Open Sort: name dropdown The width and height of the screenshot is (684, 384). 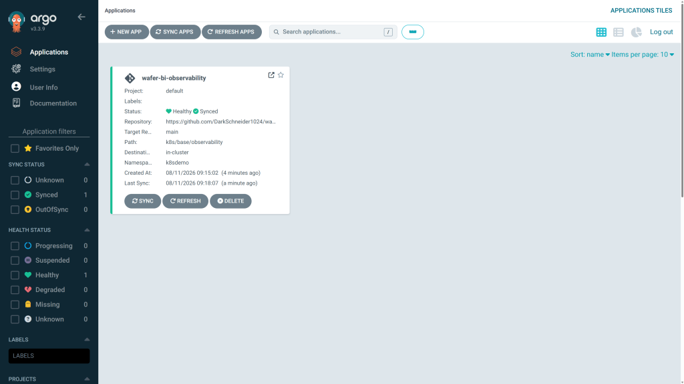click(590, 55)
